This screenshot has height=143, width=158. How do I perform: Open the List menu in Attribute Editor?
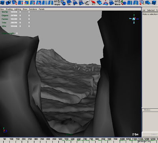click(144, 10)
